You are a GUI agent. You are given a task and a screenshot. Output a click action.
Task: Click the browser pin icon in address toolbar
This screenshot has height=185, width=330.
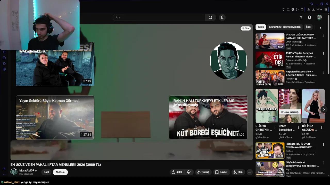[283, 10]
